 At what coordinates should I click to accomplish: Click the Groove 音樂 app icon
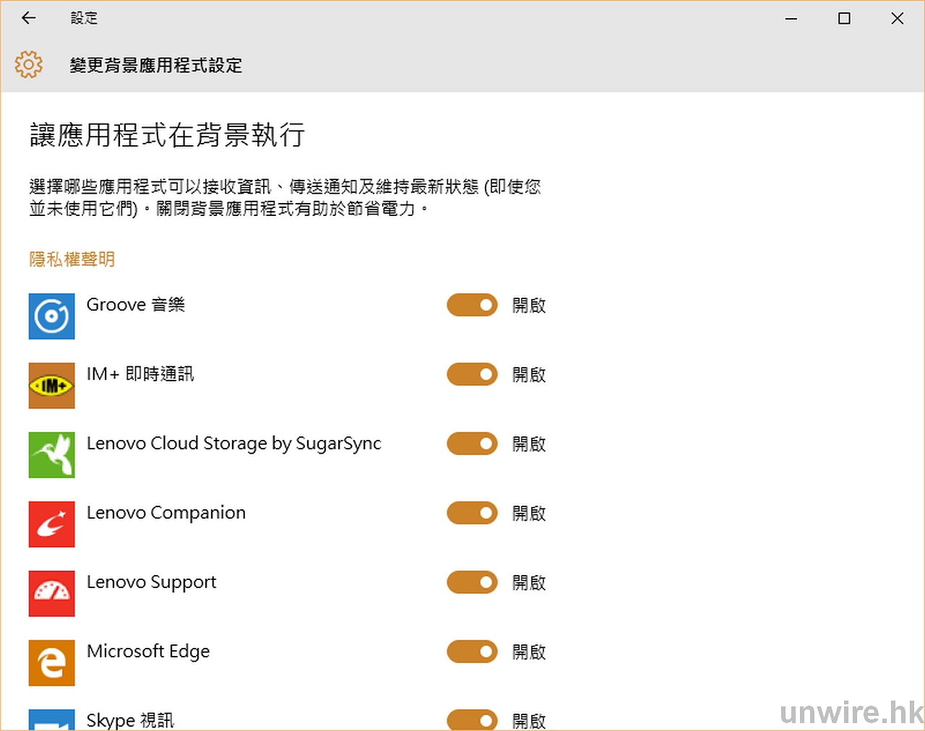coord(51,316)
